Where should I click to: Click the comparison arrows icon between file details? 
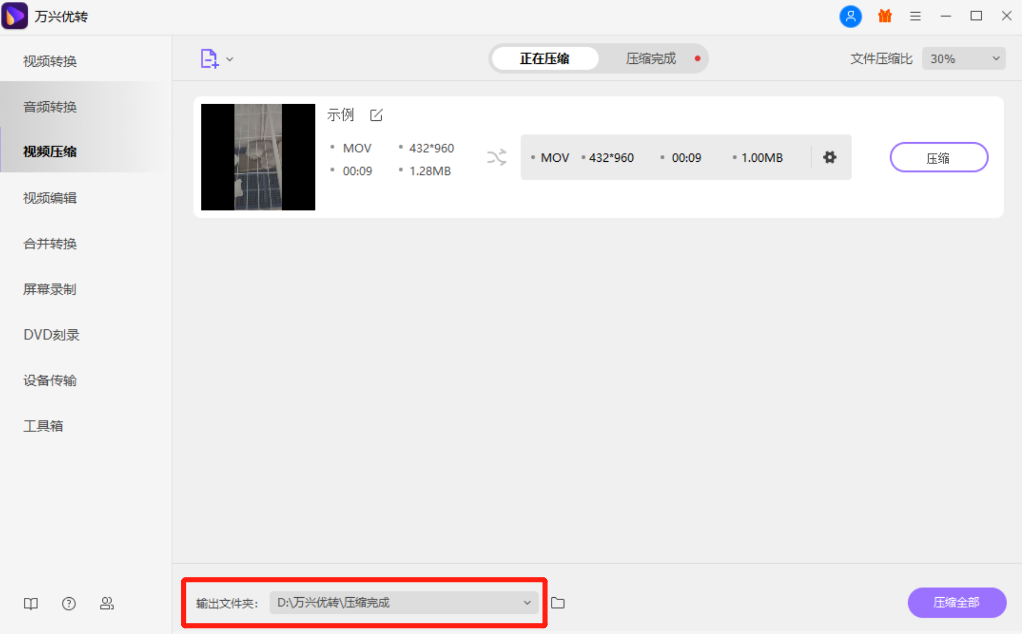click(x=497, y=157)
